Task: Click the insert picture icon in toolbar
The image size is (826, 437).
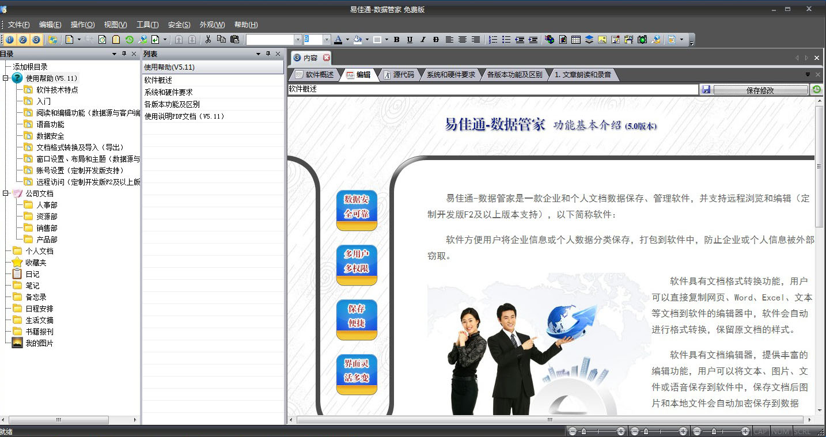Action: click(602, 40)
